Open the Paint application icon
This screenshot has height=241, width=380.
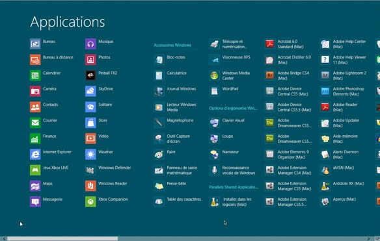(x=159, y=154)
